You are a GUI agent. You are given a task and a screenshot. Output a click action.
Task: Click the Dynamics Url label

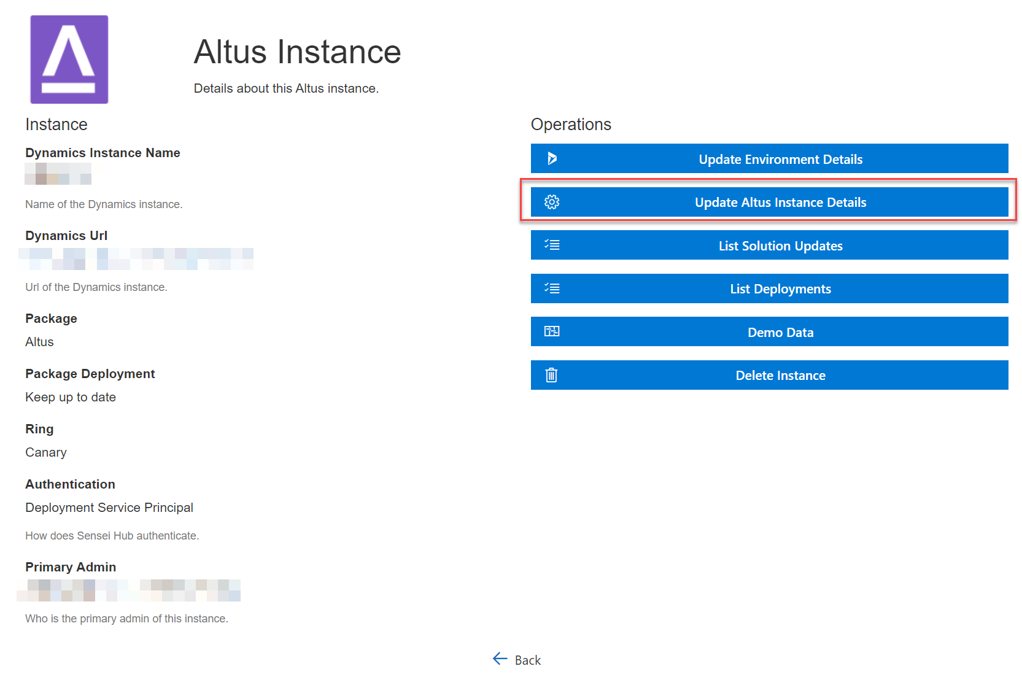click(66, 236)
